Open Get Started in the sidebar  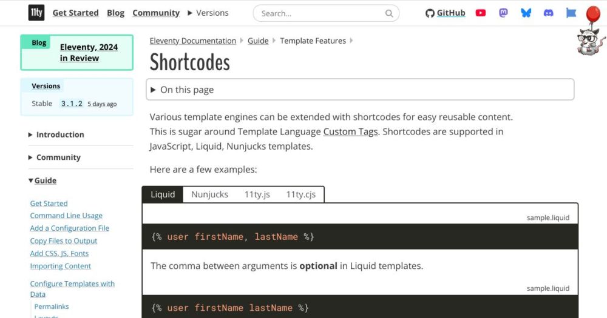click(49, 204)
